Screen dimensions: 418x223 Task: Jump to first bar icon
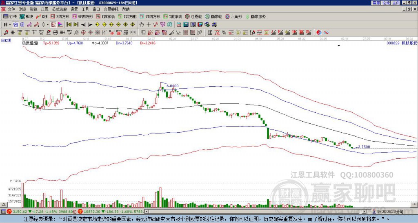click(69, 25)
